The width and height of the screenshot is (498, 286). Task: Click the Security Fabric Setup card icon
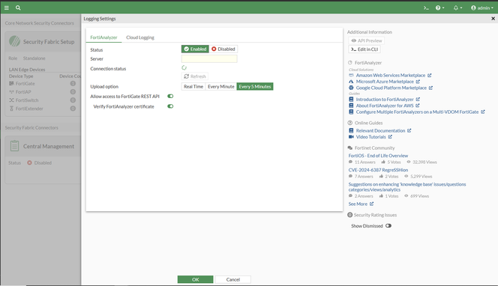(14, 41)
